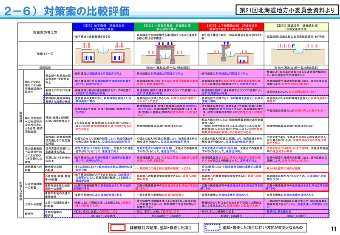
Task: Click the red-box legend 詳細検討の結果、追加・修正した項目
Action: (x=153, y=227)
